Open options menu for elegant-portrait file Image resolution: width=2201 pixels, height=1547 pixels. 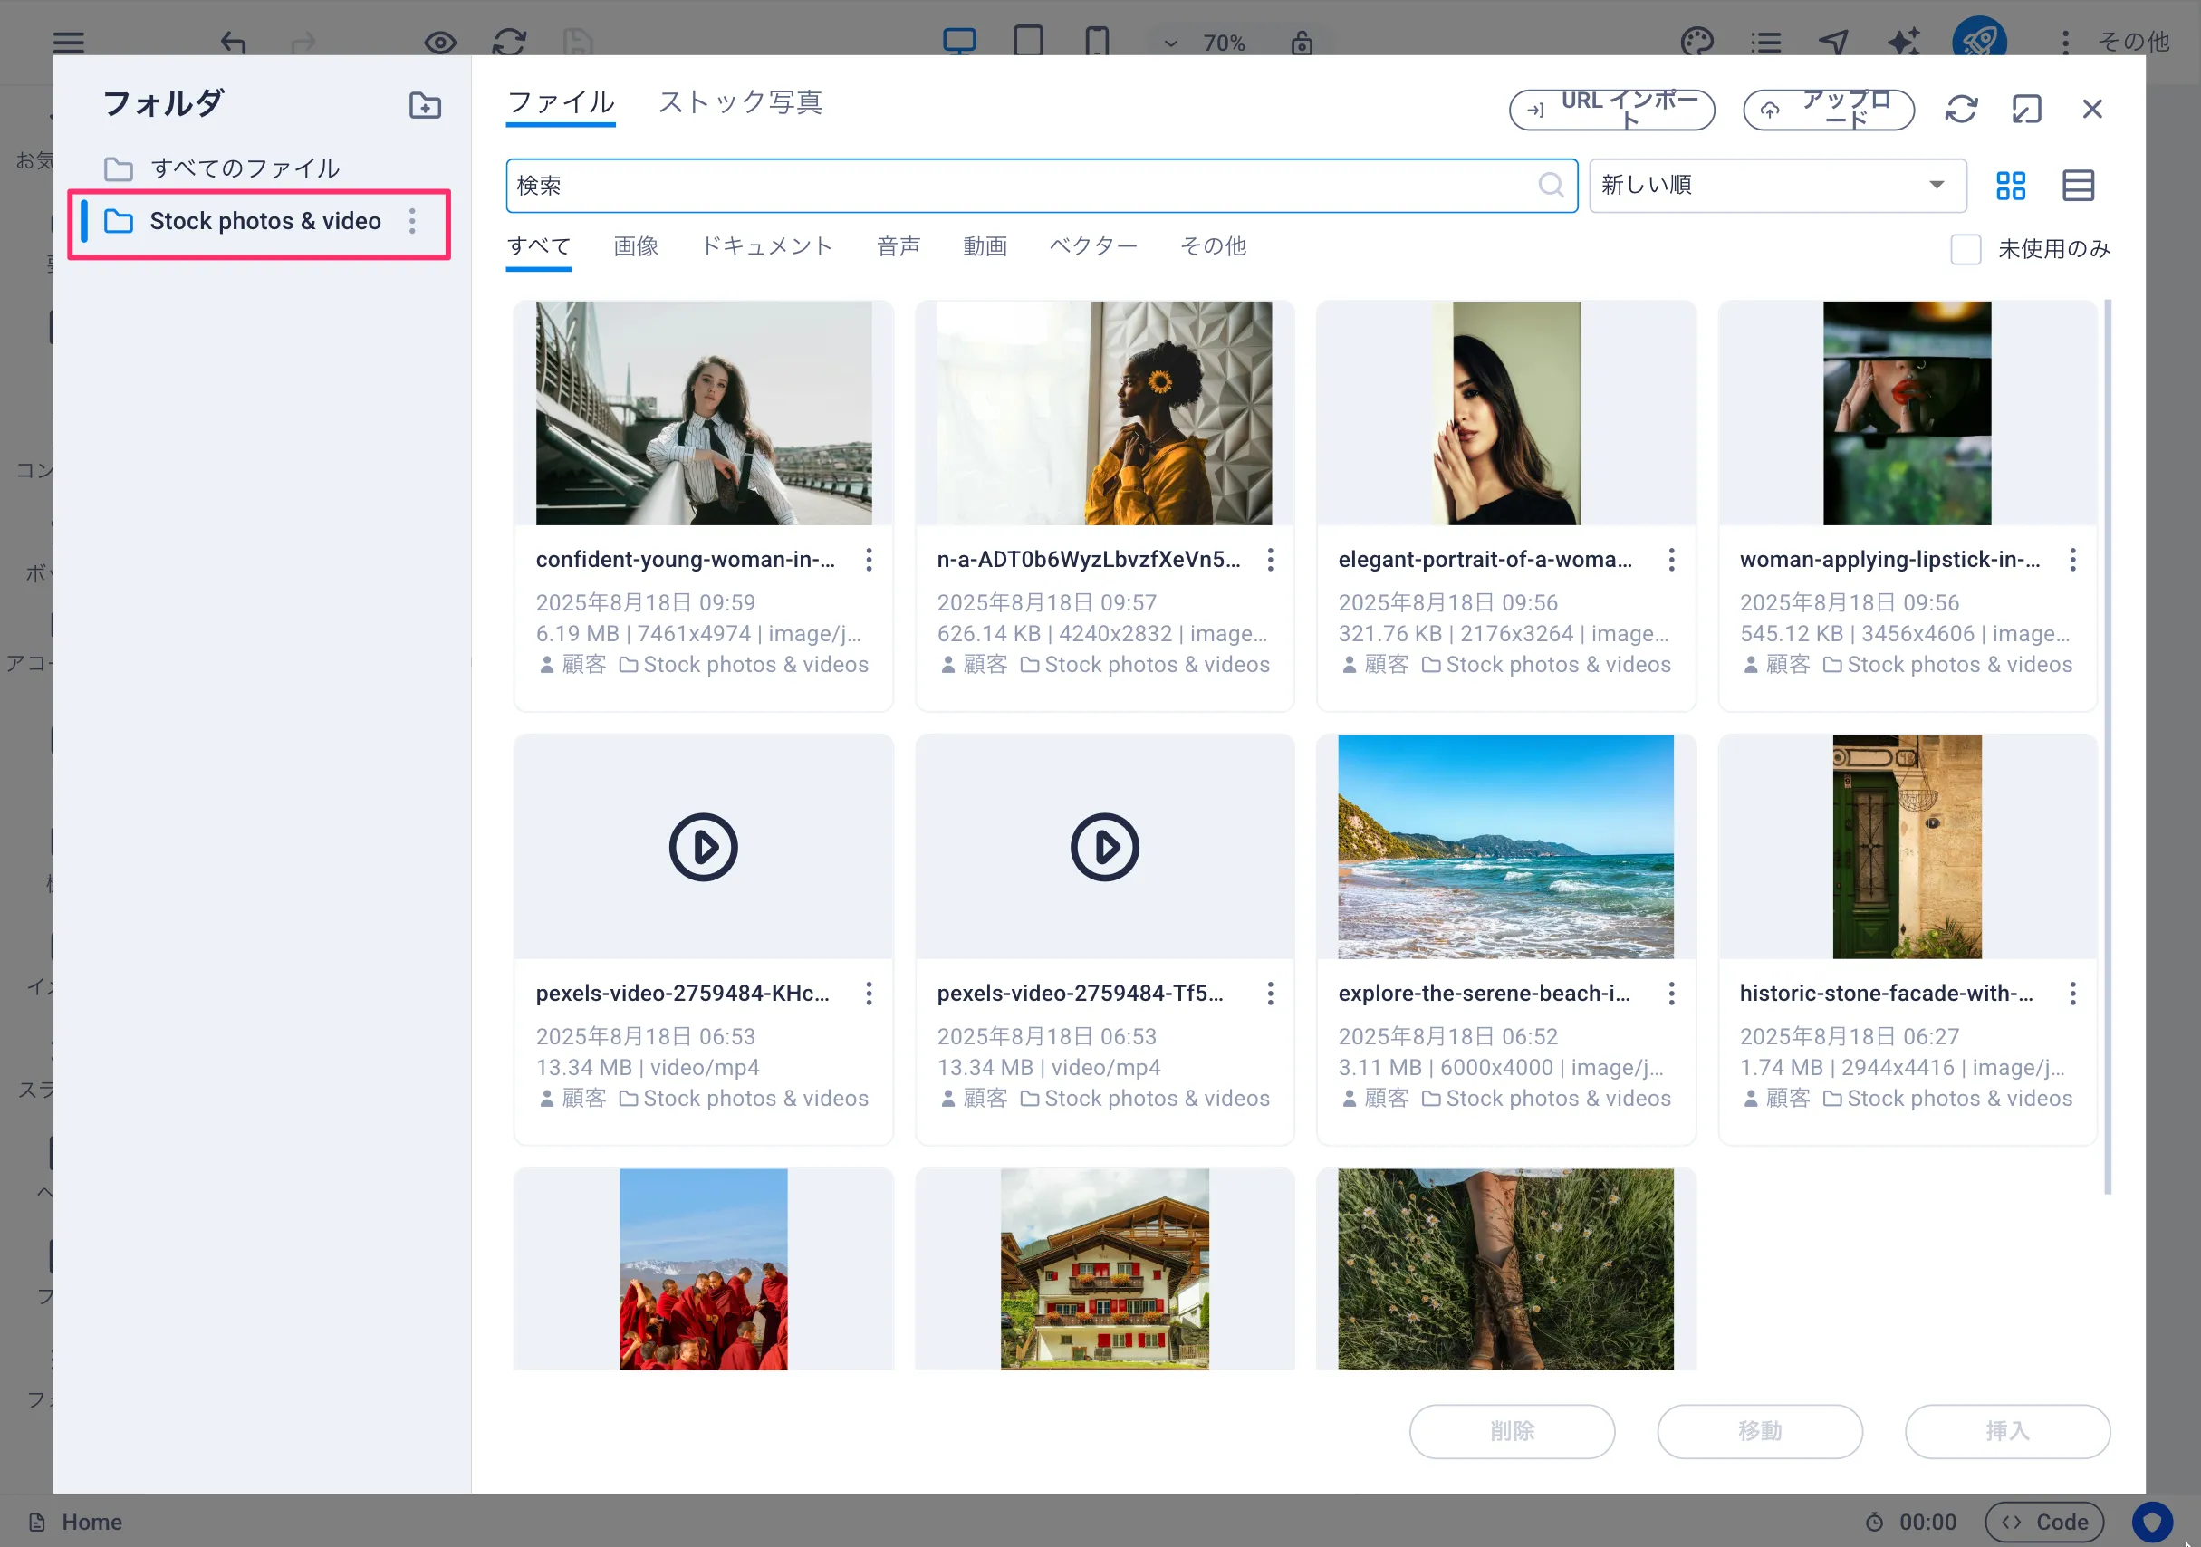click(1671, 560)
